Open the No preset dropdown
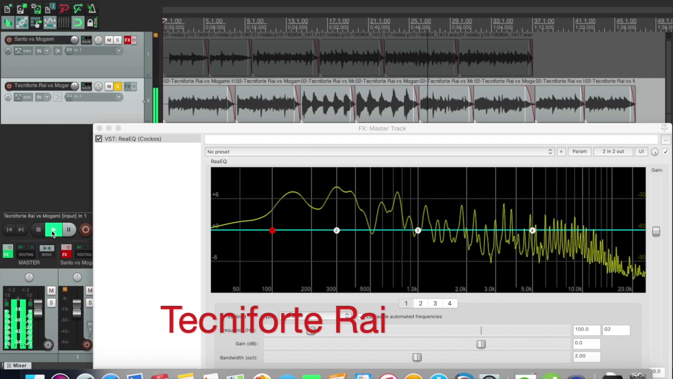Viewport: 673px width, 379px height. (x=380, y=152)
